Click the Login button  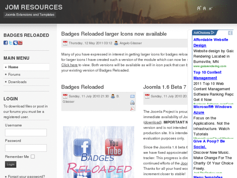click(10, 164)
